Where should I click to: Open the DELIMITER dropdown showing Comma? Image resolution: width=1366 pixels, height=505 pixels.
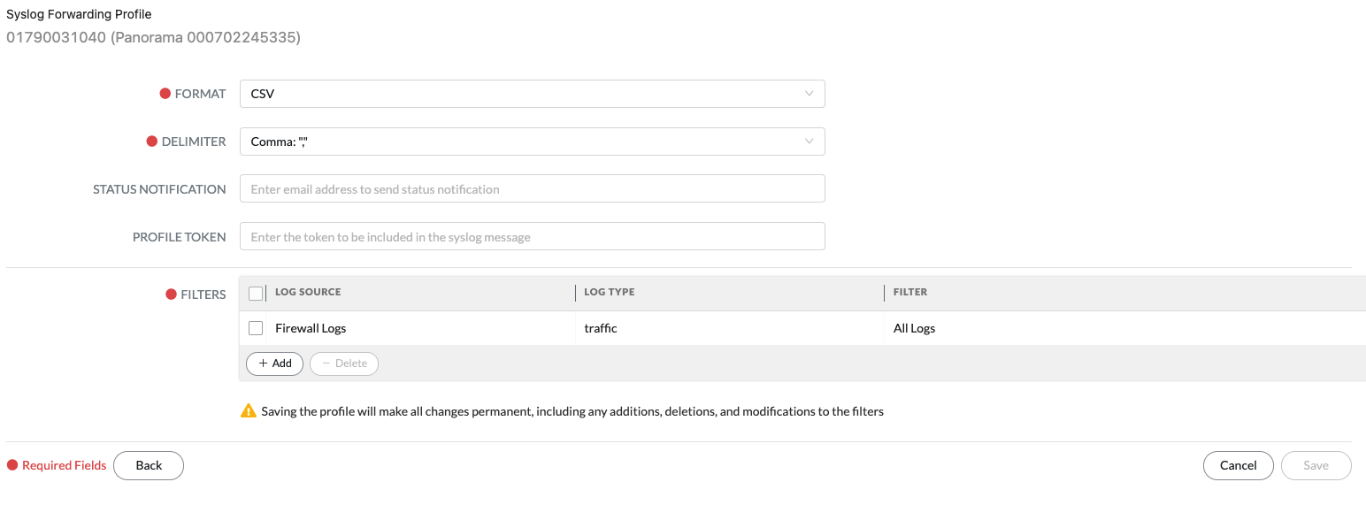[x=532, y=142]
